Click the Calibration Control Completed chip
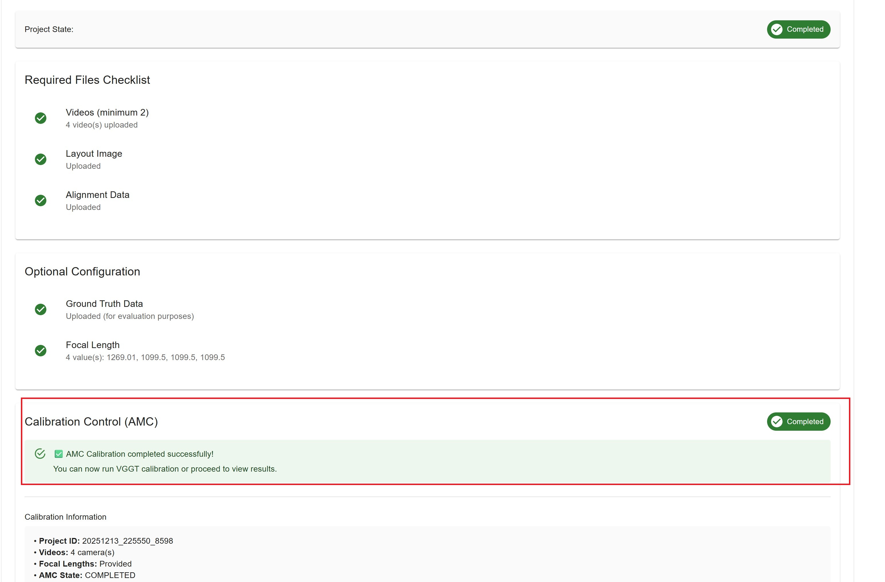Image resolution: width=885 pixels, height=582 pixels. [798, 422]
